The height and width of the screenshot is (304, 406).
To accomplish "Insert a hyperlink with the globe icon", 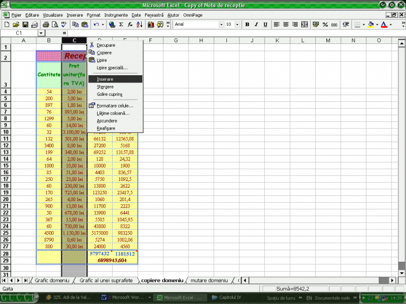I will pos(112,24).
